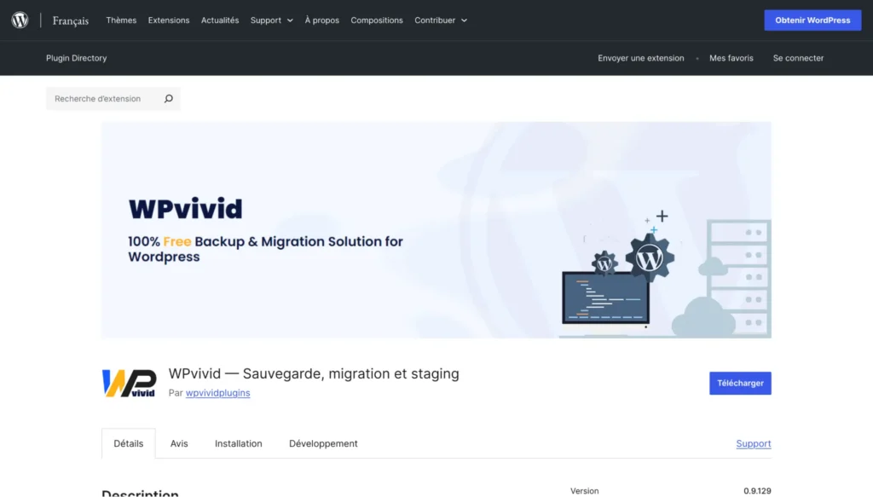The image size is (873, 497).
Task: Open the Support link beside tabs
Action: (x=754, y=443)
